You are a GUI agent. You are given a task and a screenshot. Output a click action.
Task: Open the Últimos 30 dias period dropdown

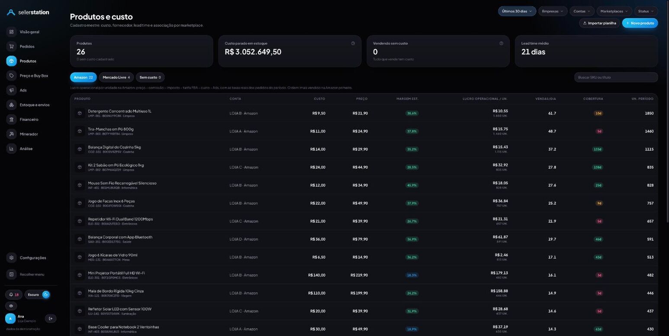517,11
